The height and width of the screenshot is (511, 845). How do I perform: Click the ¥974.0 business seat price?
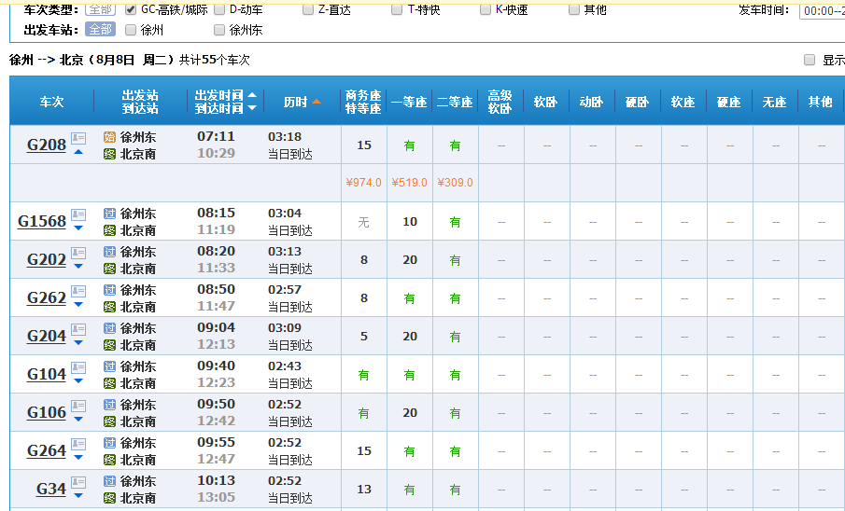(364, 183)
